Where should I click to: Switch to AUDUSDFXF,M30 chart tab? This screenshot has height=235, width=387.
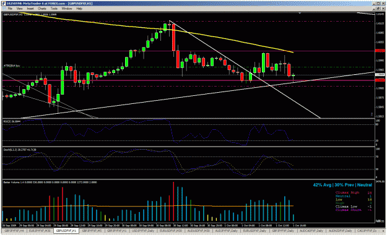(198, 231)
